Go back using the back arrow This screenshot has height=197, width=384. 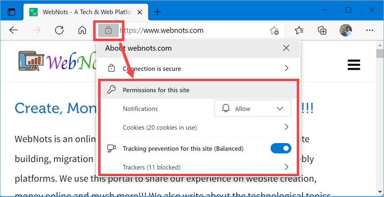[x=13, y=30]
